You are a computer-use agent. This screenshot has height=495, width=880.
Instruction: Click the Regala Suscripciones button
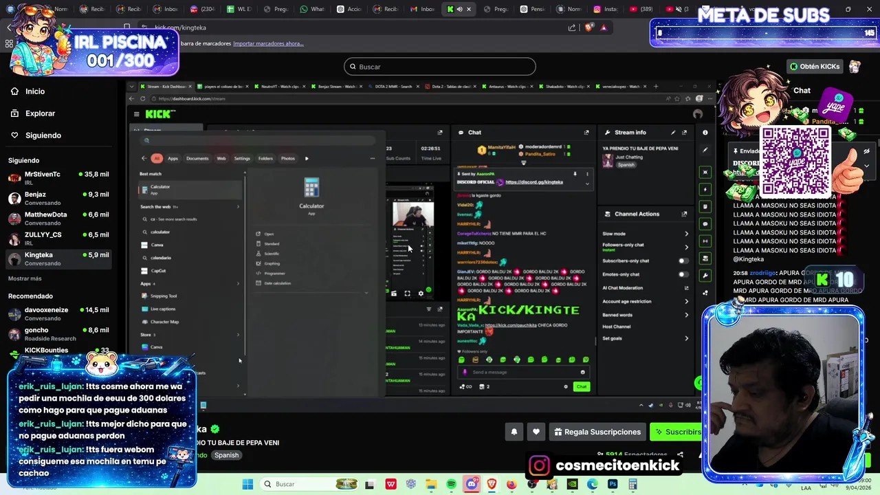coord(597,432)
